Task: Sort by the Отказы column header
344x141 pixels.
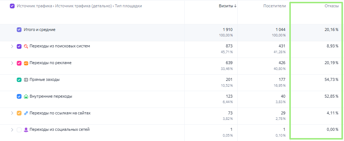Action: click(x=332, y=6)
